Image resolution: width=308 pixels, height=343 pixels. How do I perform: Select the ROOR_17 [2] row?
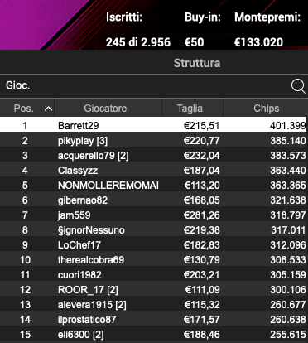click(x=153, y=290)
